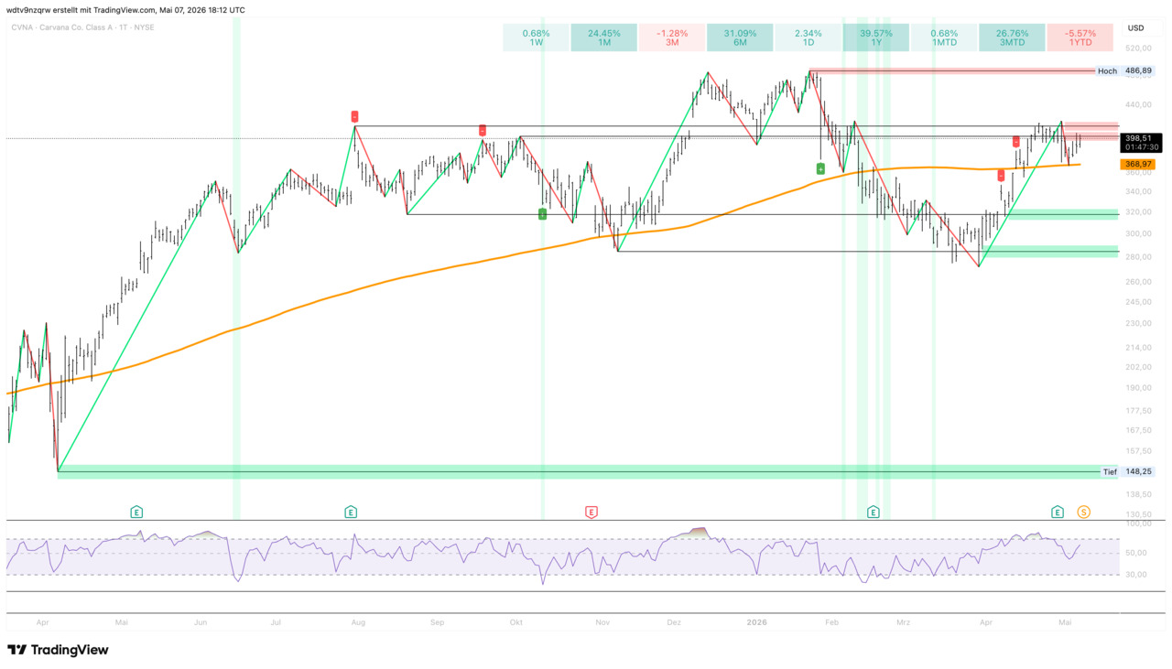Open the TradingView logo

pos(58,650)
